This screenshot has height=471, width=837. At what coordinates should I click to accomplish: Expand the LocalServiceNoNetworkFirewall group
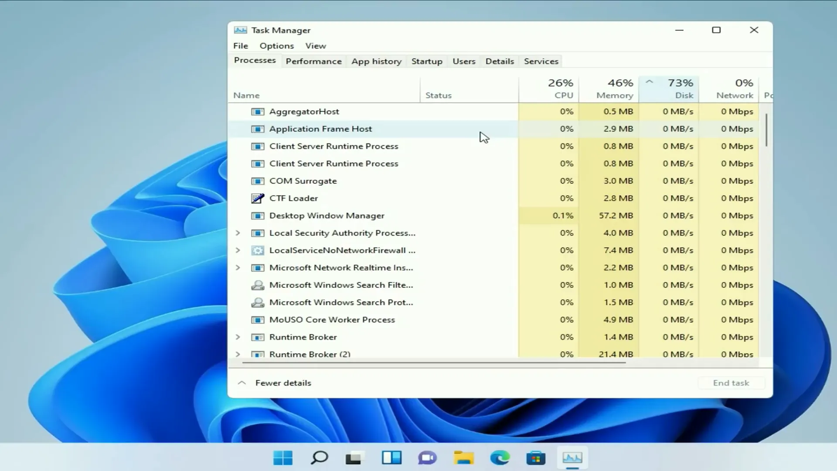pyautogui.click(x=238, y=250)
